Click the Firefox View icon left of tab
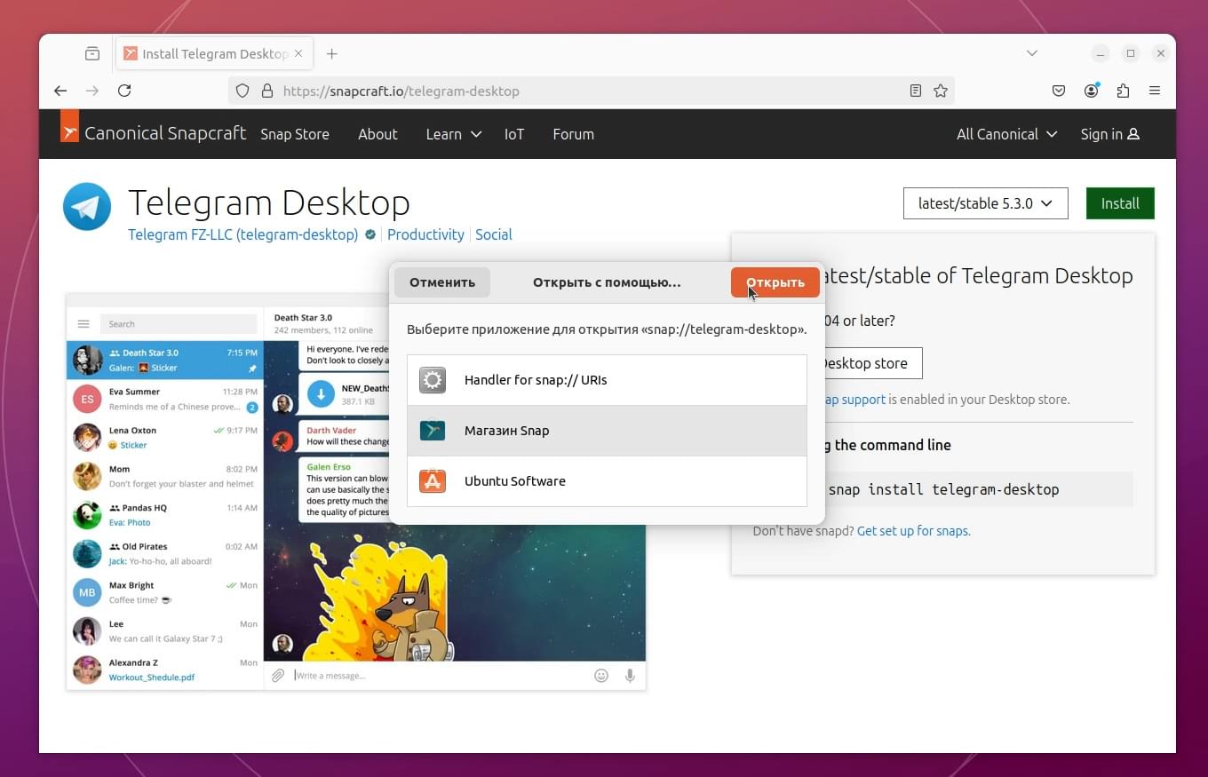1208x777 pixels. (92, 53)
